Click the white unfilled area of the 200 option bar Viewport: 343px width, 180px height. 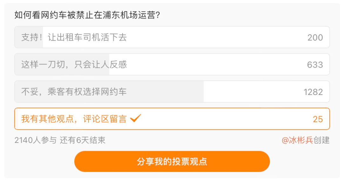(216, 37)
